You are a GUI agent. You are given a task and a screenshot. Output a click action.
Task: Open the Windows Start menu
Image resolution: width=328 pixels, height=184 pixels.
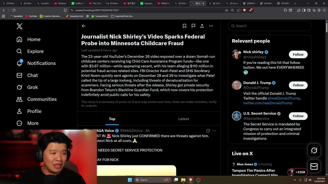[x=130, y=180]
